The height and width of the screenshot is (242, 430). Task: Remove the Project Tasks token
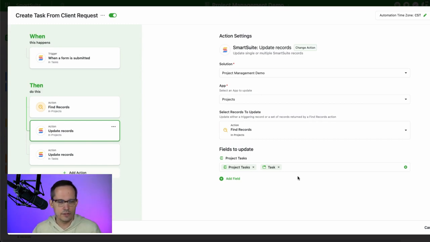click(x=253, y=167)
